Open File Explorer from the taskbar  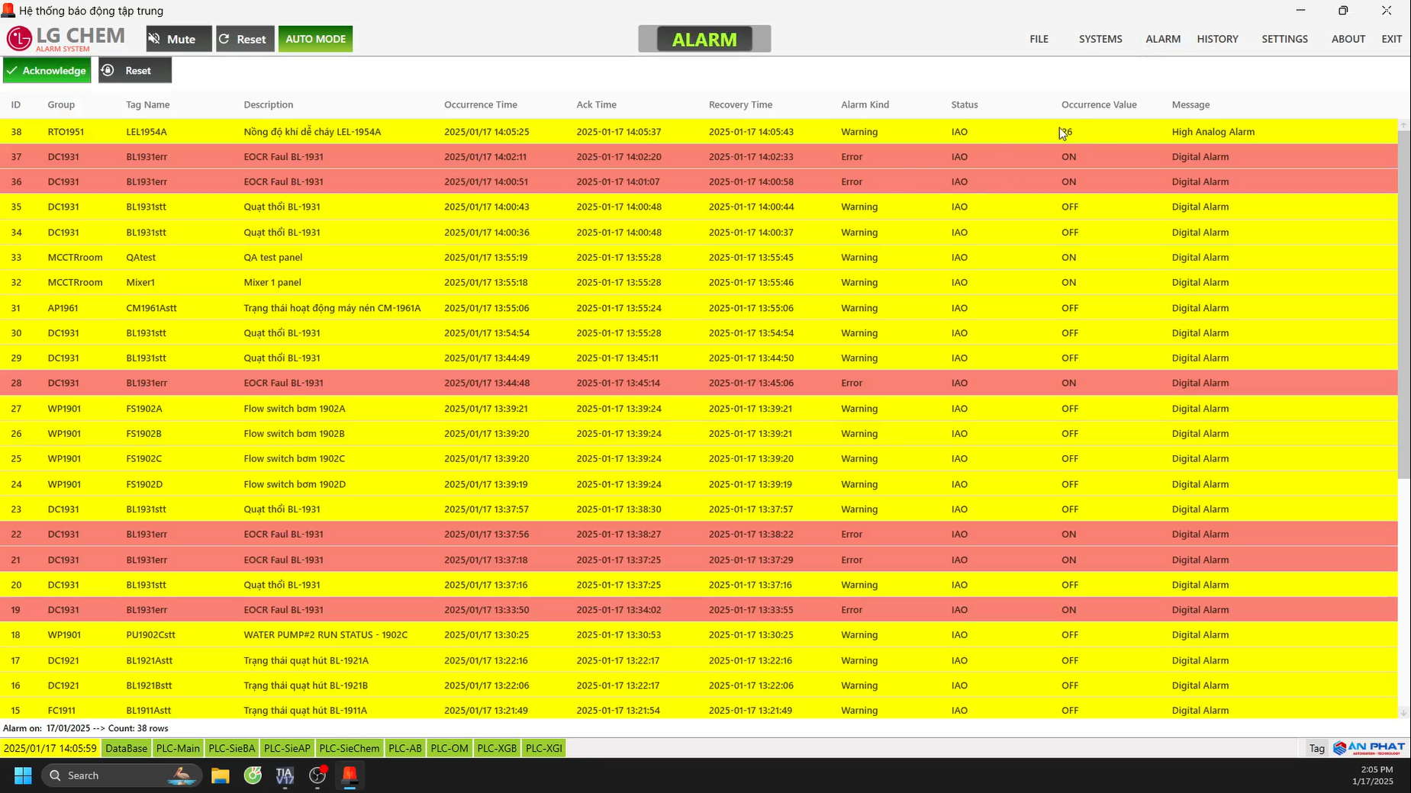tap(221, 775)
